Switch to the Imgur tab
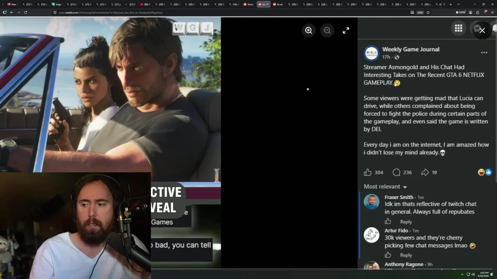The image size is (497, 279). coord(57,4)
